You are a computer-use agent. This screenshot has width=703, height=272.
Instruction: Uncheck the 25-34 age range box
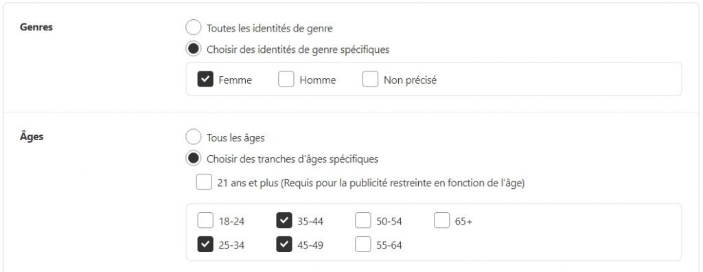click(205, 245)
